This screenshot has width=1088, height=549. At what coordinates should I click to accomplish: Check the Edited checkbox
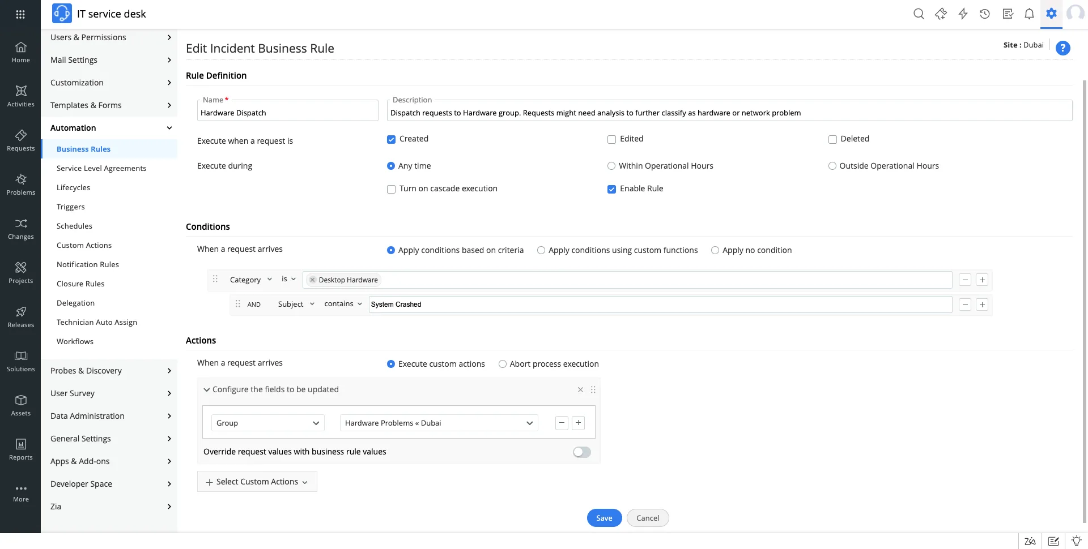611,139
